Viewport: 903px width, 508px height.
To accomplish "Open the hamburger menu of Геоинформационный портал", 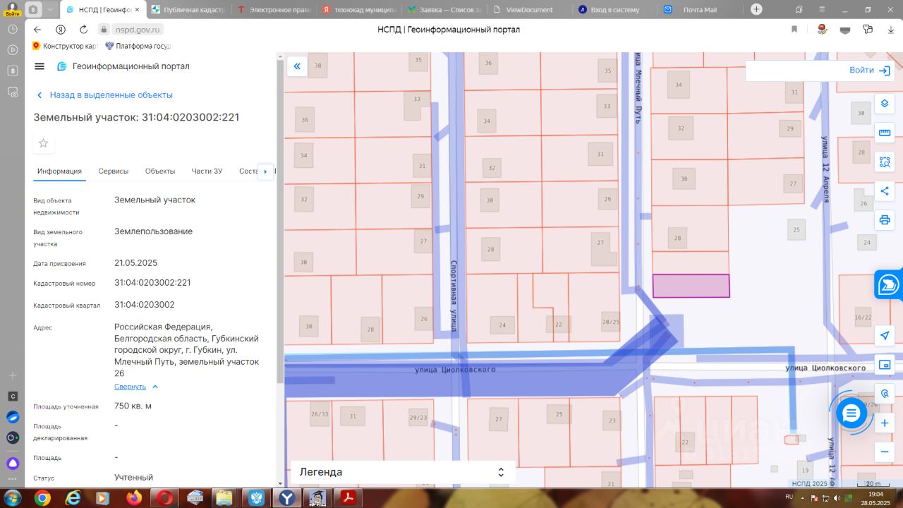I will tap(40, 66).
